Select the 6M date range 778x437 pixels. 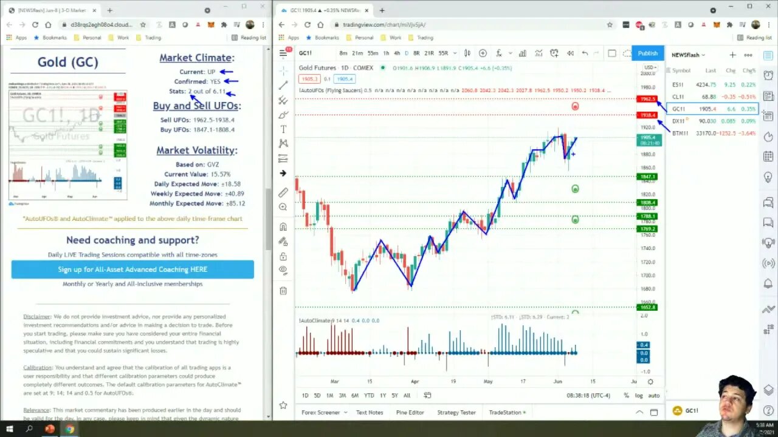point(354,396)
